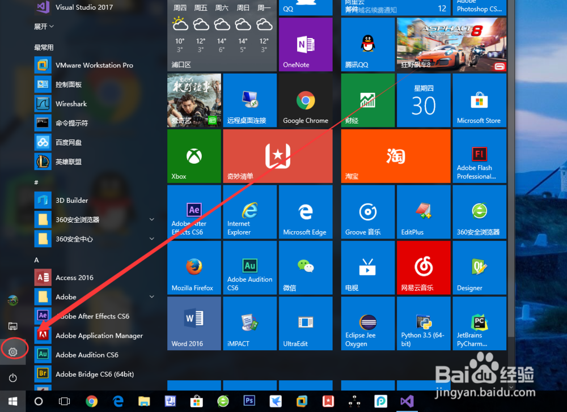This screenshot has width=567, height=412.
Task: Open Adobe After Effects CS6 in app list
Action: (95, 316)
